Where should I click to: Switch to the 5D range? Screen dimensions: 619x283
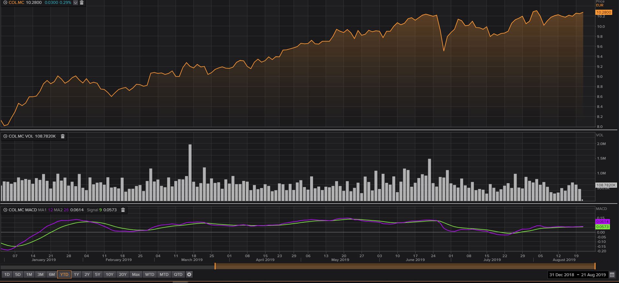pyautogui.click(x=18, y=275)
